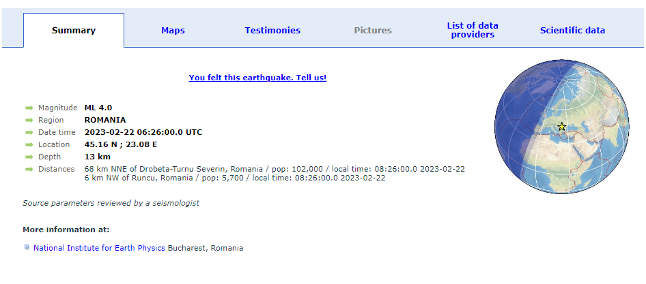Select the Pictures tab

(373, 31)
